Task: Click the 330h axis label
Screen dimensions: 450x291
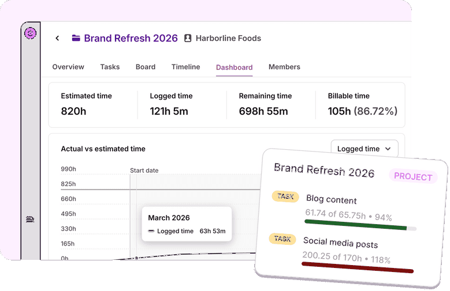Action: tap(68, 229)
